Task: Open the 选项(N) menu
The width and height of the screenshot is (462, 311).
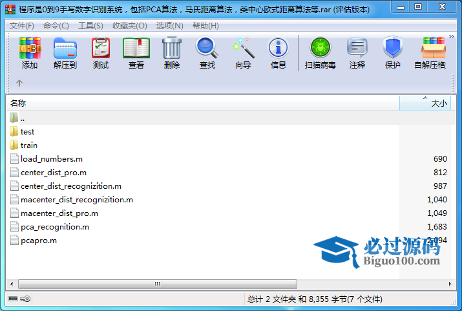Action: (170, 26)
